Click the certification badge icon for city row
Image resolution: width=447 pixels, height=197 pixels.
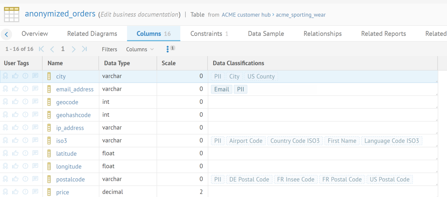point(5,76)
